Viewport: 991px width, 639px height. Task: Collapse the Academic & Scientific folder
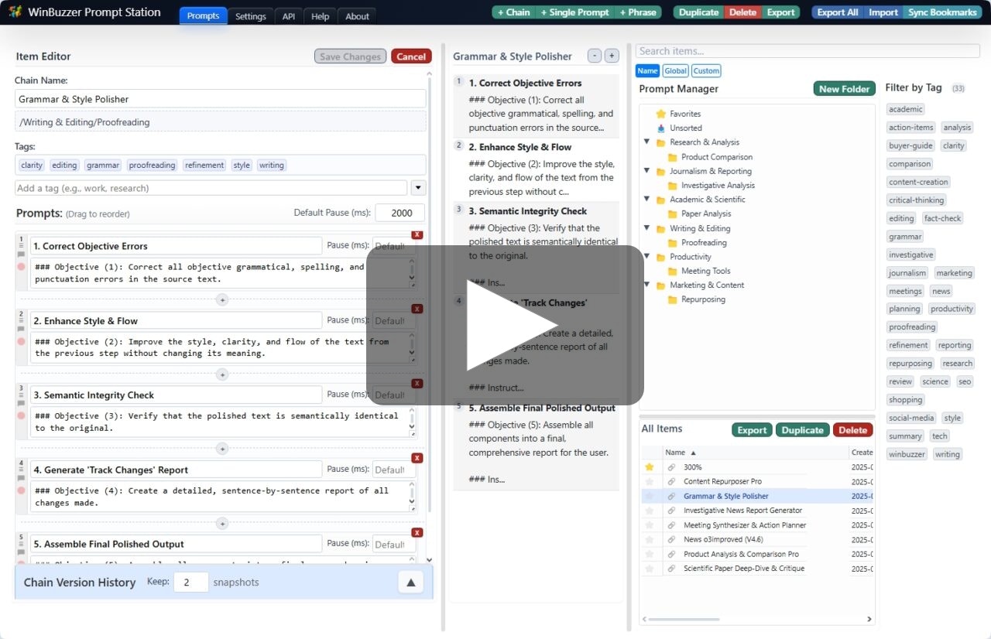(647, 200)
